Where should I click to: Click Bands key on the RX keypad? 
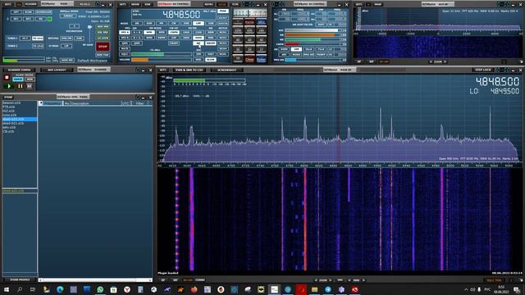(x=249, y=22)
